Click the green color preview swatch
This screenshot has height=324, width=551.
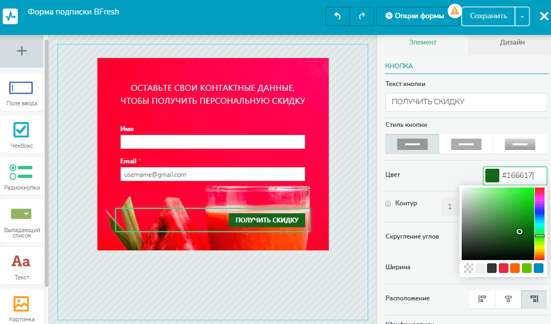point(492,175)
